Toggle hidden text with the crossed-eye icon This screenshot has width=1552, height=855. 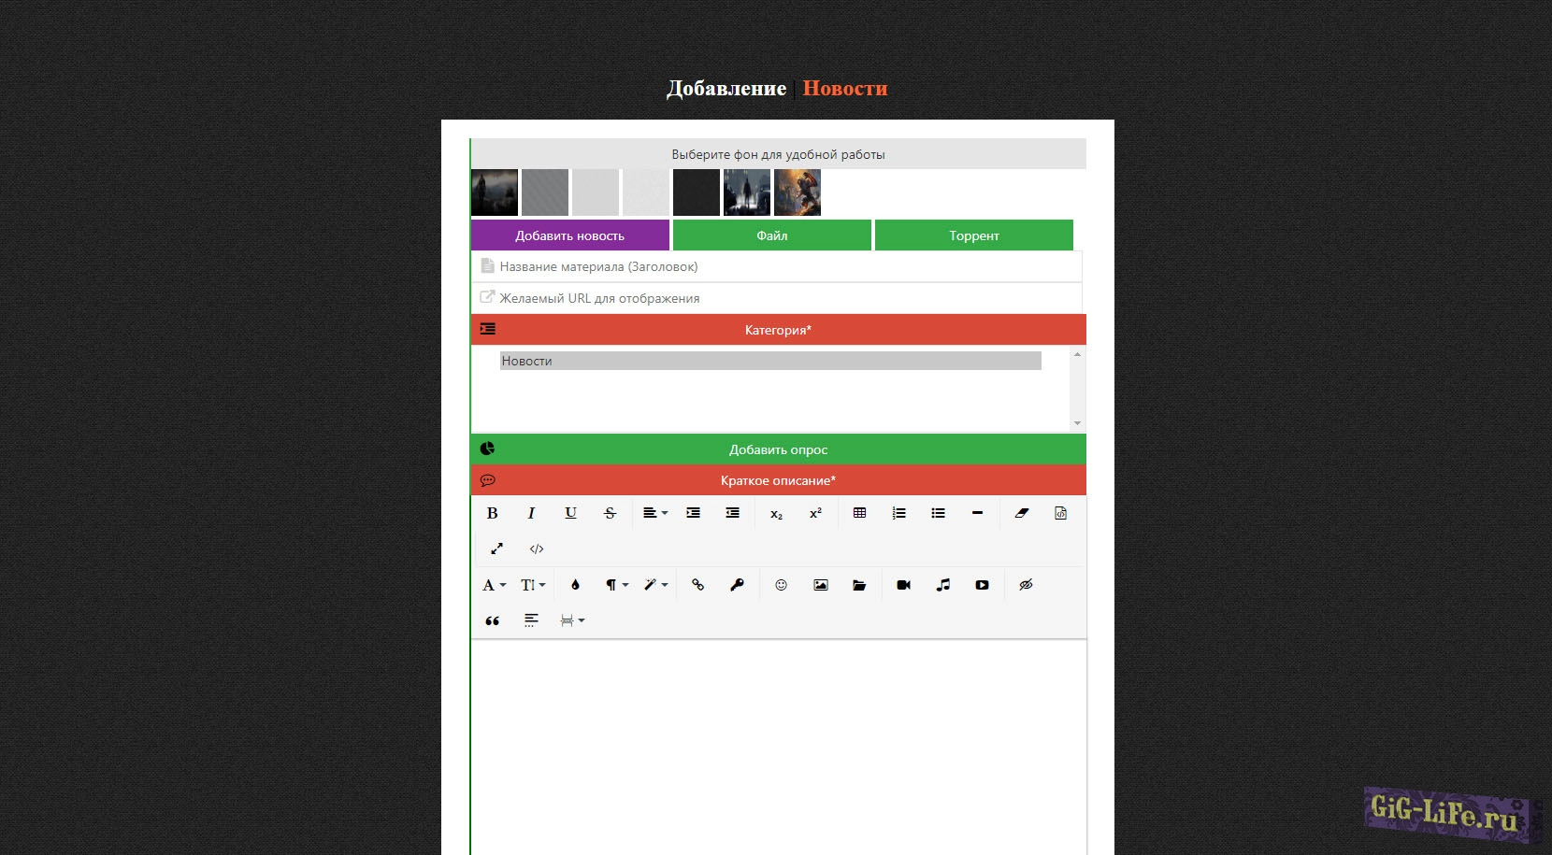click(1026, 585)
